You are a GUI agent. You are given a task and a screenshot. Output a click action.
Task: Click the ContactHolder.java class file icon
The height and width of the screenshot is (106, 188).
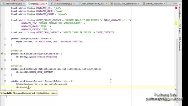[52, 4]
